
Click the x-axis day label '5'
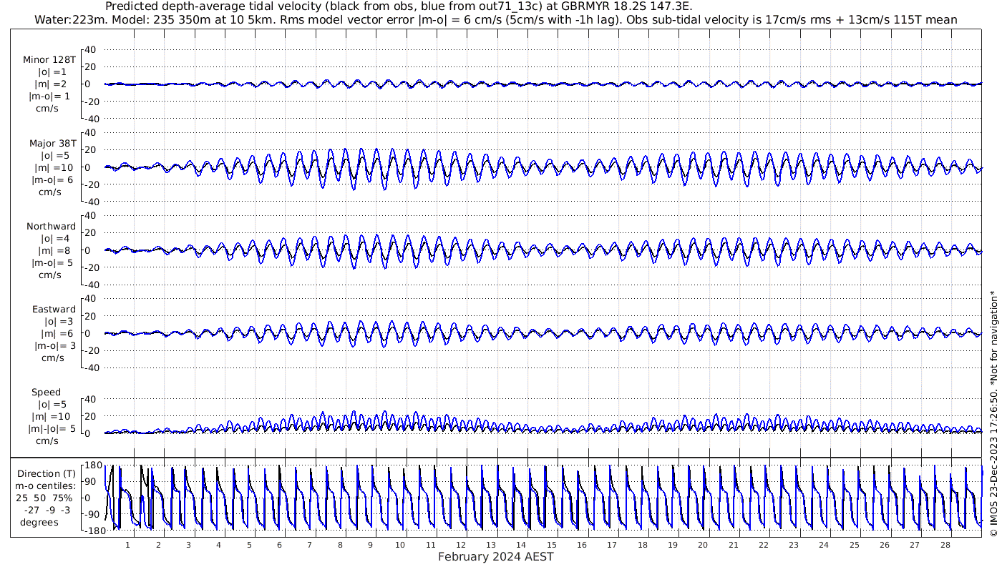pos(249,546)
